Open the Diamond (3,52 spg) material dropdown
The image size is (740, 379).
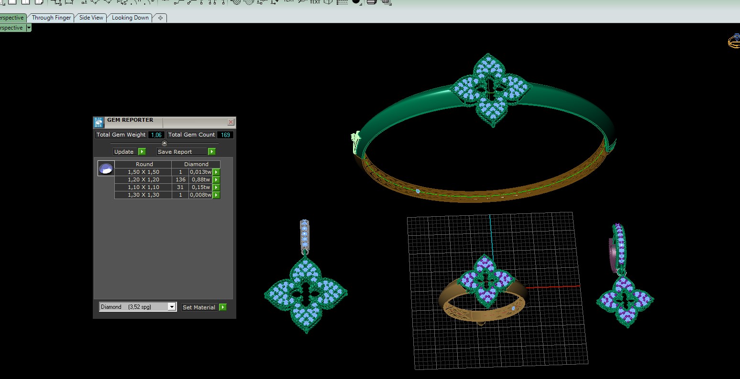138,307
